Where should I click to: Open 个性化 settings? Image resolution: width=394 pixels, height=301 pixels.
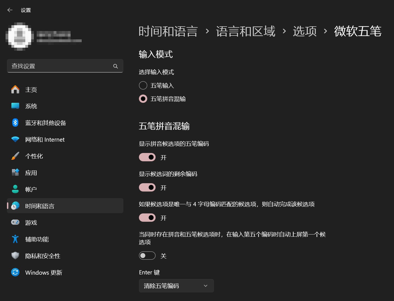click(x=65, y=156)
